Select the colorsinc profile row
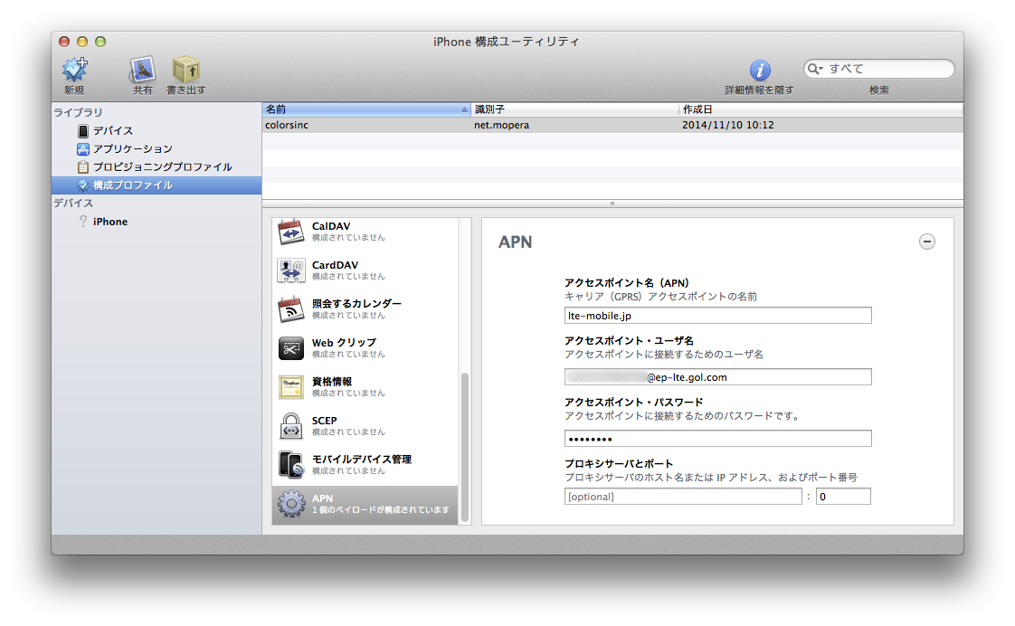The width and height of the screenshot is (1015, 626). click(612, 125)
